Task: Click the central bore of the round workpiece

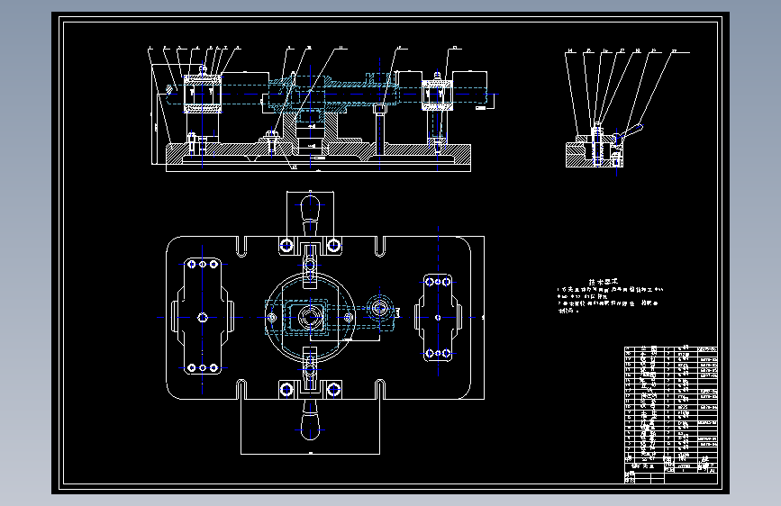Action: [310, 317]
